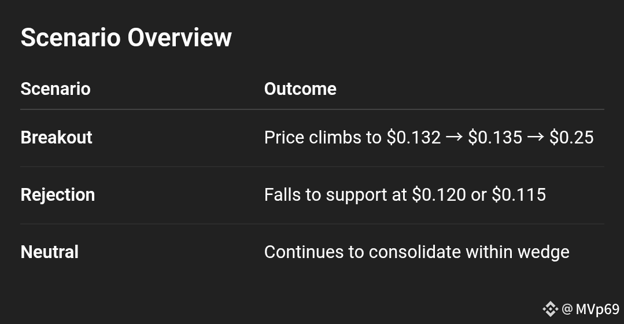This screenshot has height=324, width=624.
Task: Click the word "wedge" in Neutral outcome
Action: [543, 252]
